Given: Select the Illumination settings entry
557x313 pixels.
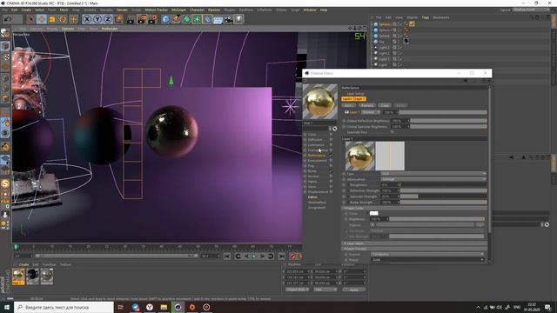Looking at the screenshot, I should (317, 203).
